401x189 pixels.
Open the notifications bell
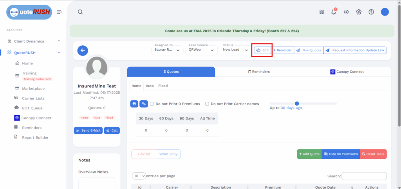334,12
